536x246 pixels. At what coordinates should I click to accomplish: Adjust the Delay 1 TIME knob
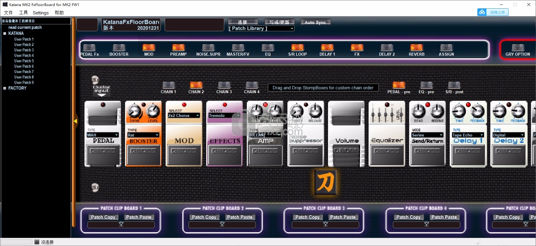(459, 111)
